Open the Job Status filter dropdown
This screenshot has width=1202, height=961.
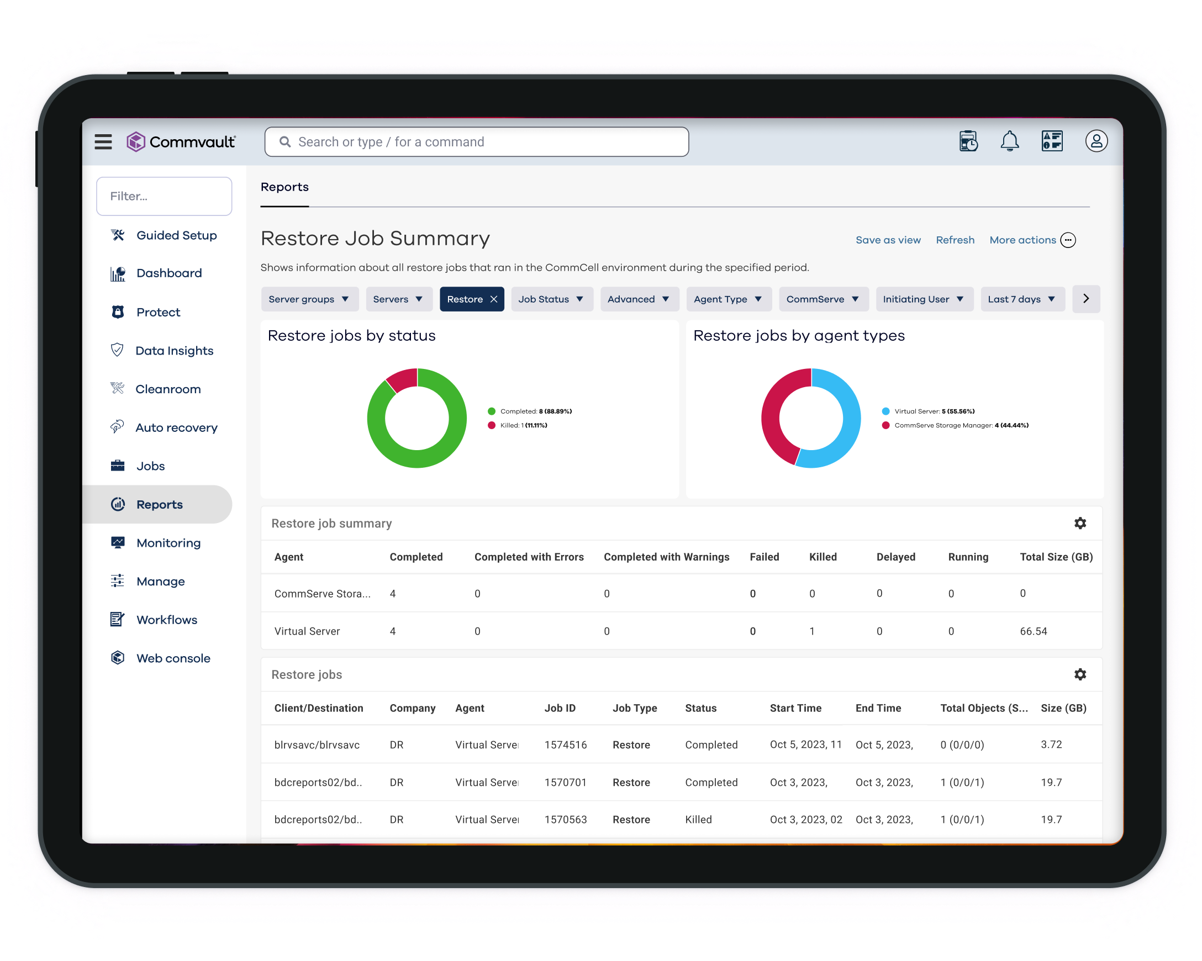click(551, 299)
